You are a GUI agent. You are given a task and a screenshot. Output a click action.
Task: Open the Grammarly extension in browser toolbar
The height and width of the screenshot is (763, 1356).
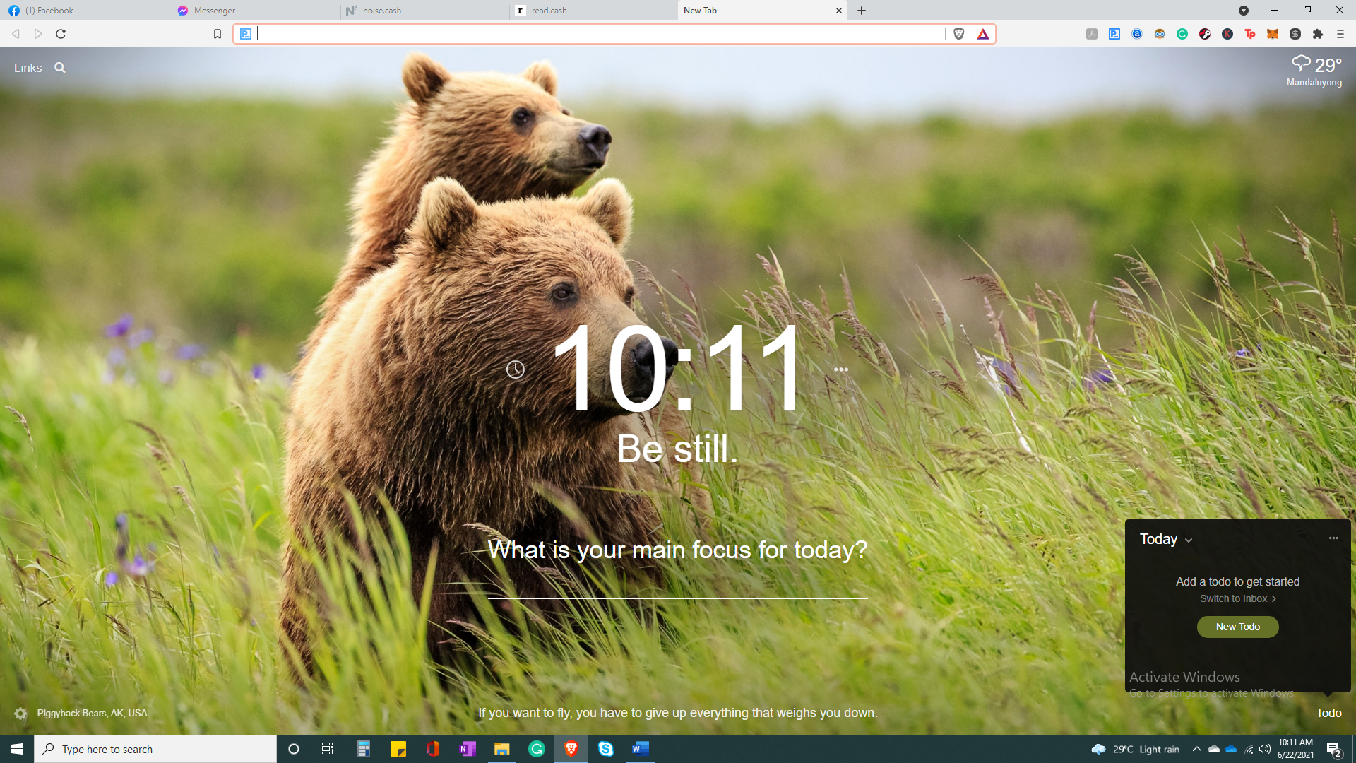[1182, 34]
